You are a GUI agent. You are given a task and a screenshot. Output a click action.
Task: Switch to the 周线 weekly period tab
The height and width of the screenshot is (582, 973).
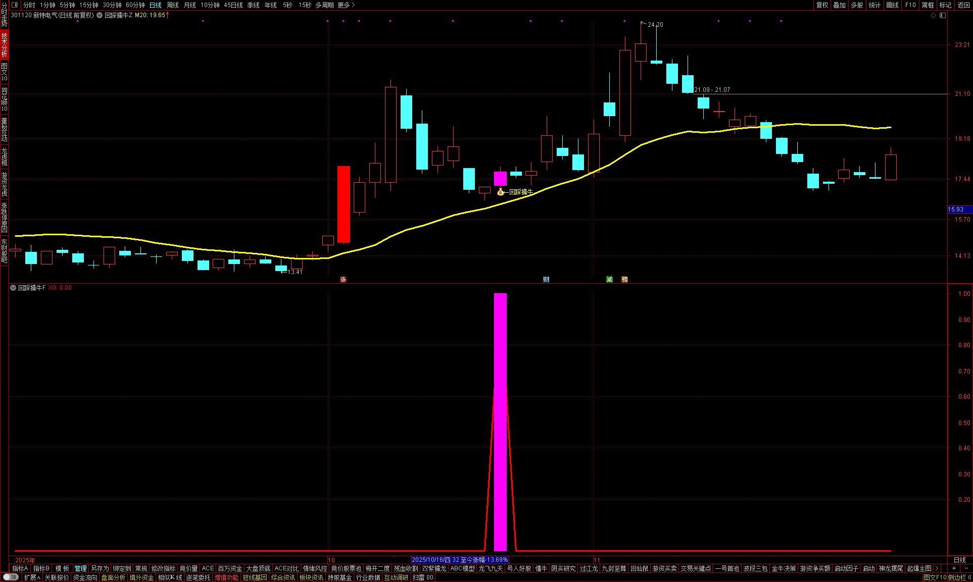(173, 5)
